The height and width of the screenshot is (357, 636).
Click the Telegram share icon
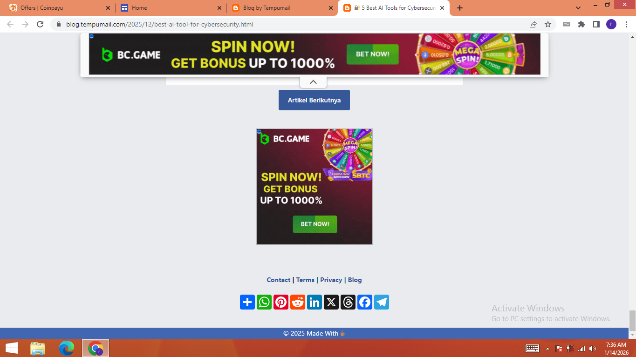(382, 302)
